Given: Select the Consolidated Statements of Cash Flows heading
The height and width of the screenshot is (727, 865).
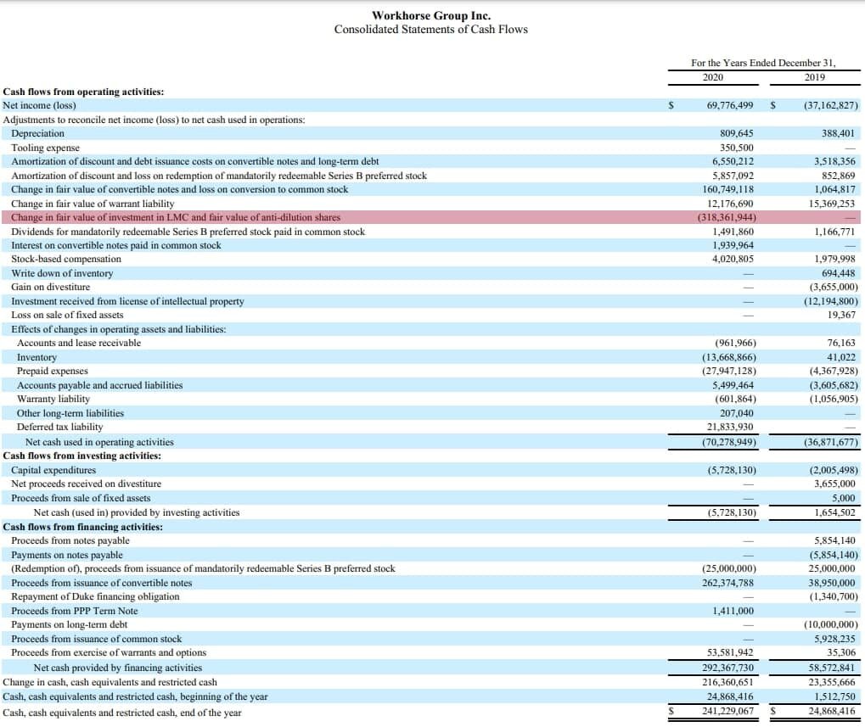Looking at the screenshot, I should (x=431, y=29).
